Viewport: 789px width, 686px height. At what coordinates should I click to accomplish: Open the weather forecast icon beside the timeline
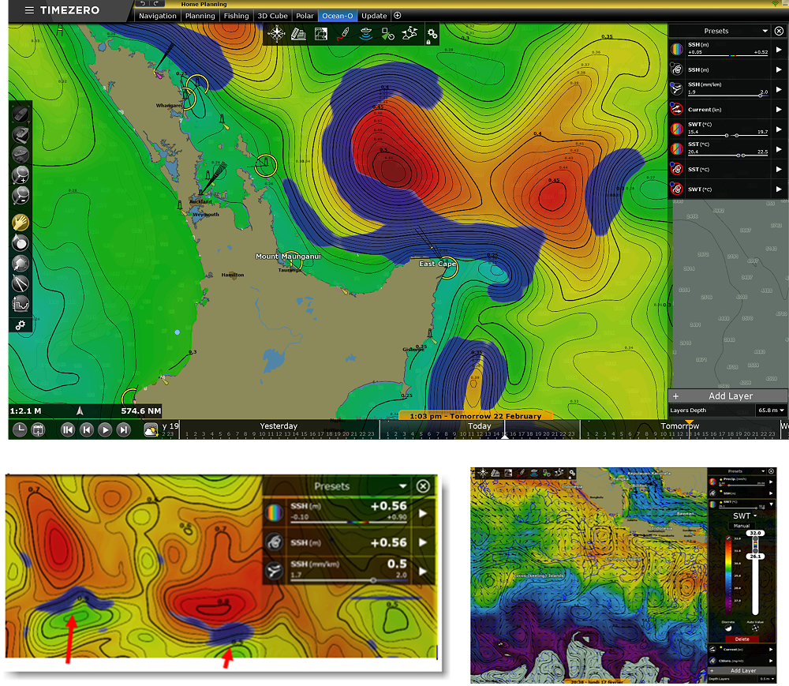coord(151,429)
